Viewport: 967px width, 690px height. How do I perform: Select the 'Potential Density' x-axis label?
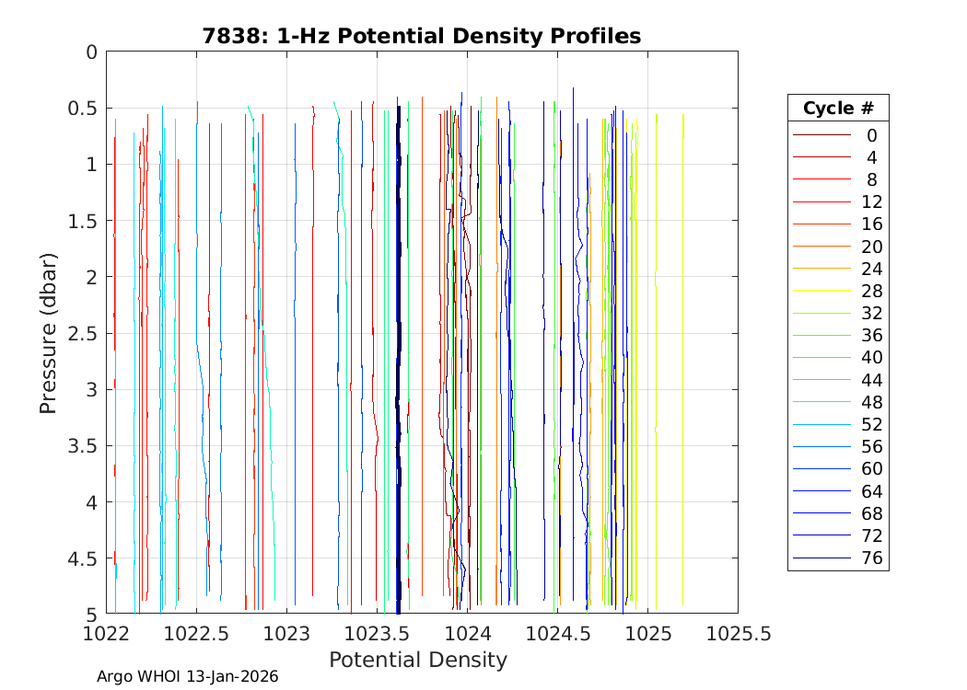tap(418, 660)
